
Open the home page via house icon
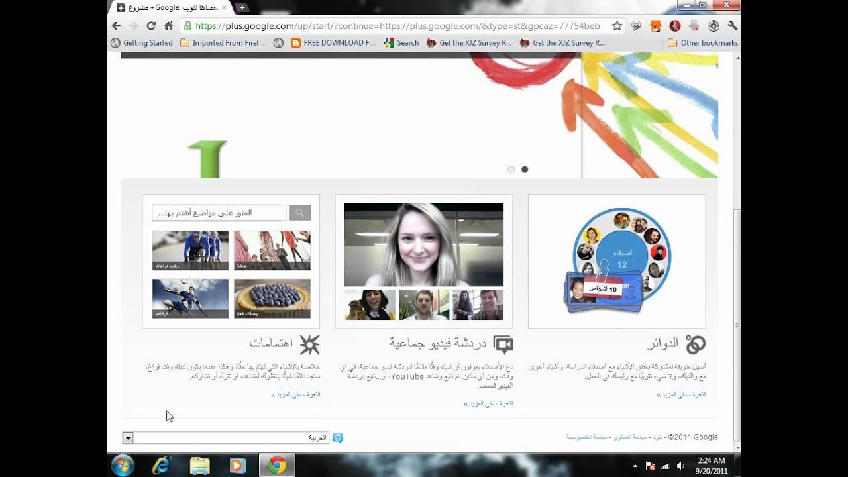[x=168, y=26]
